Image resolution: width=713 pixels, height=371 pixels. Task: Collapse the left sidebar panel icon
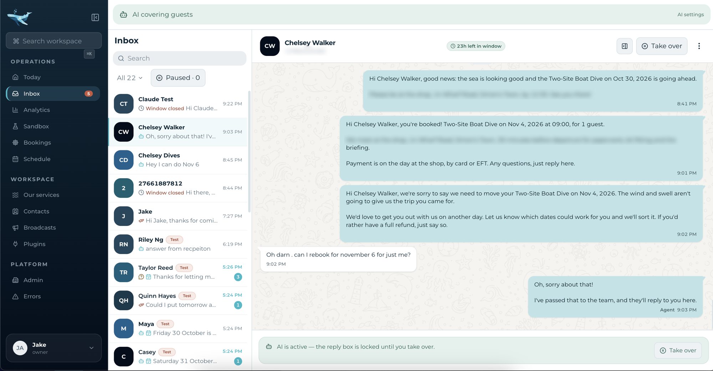click(x=95, y=17)
